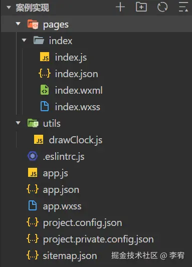The width and height of the screenshot is (192, 267).
Task: Click the pages folder icon
Action: click(33, 24)
